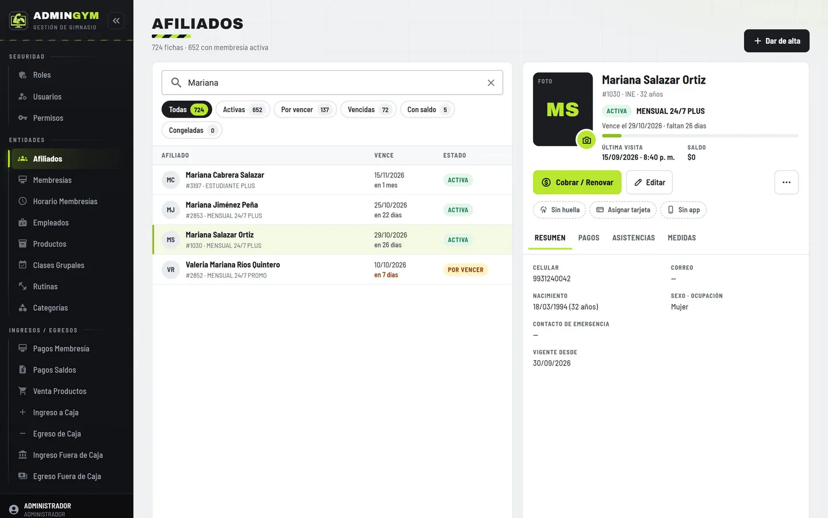Image resolution: width=828 pixels, height=518 pixels.
Task: Click the Clases Grupales calendar icon
Action: (22, 265)
